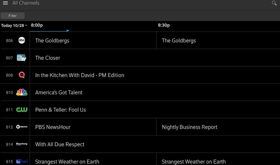The width and height of the screenshot is (280, 165).
Task: Open The Goldbergs at 8:00p
Action: coord(93,41)
